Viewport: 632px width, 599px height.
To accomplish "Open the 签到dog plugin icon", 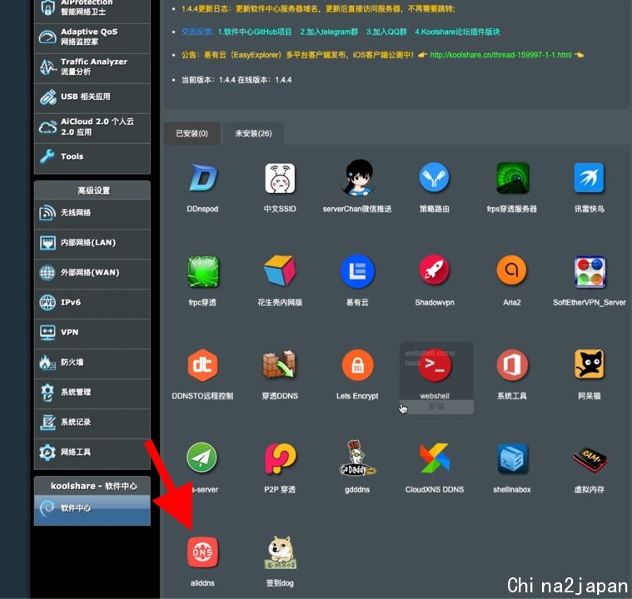I will (x=280, y=552).
